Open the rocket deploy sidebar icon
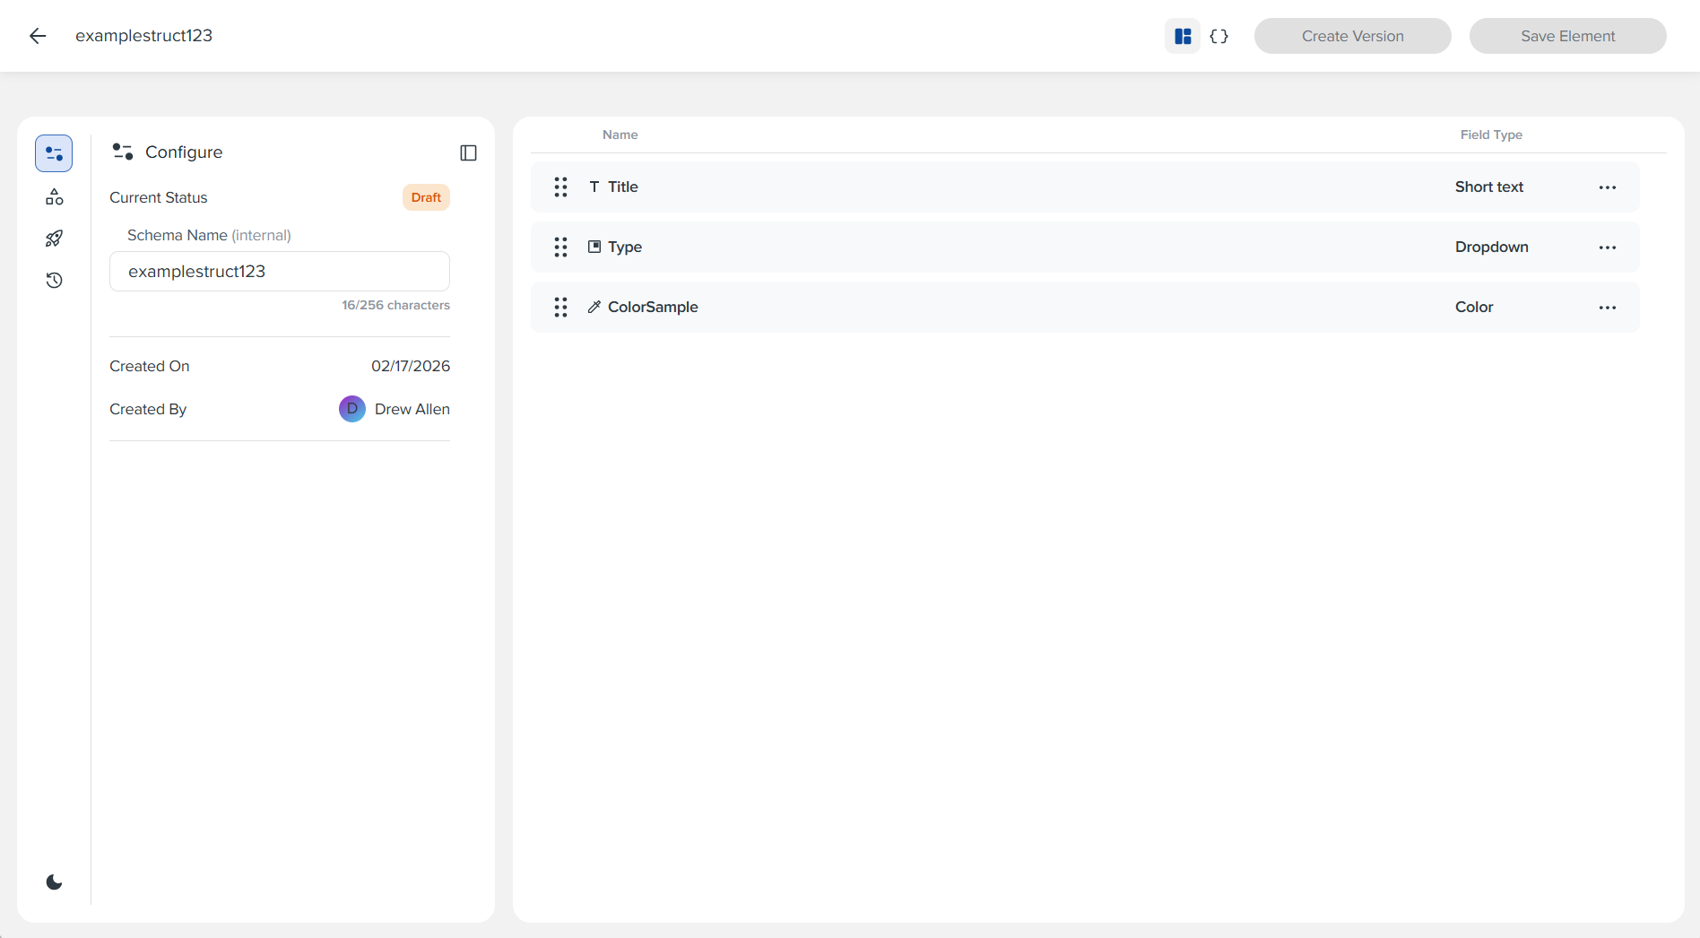Screen dimensions: 1700x938 pos(54,239)
